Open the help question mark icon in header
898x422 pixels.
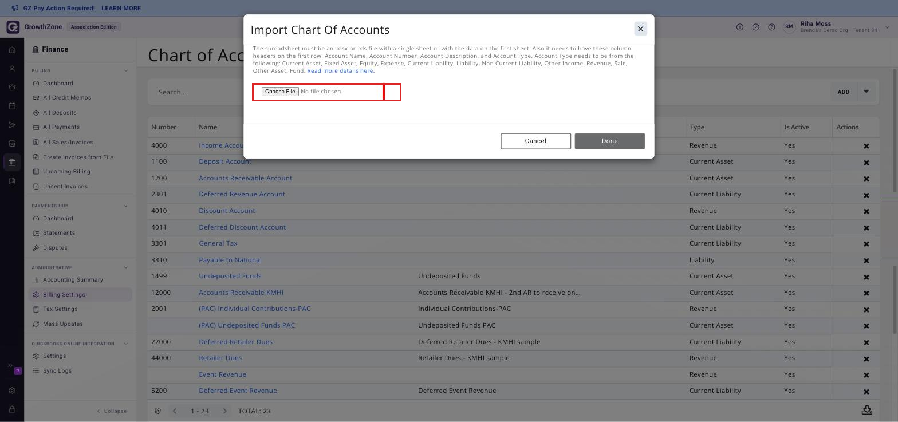pyautogui.click(x=772, y=27)
